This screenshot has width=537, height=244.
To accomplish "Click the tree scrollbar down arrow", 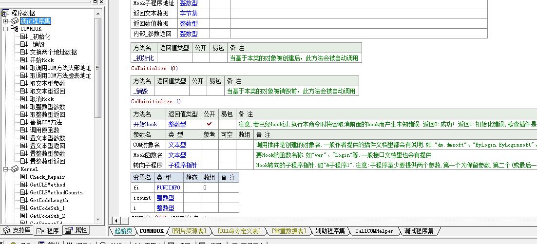I will 98,220.
